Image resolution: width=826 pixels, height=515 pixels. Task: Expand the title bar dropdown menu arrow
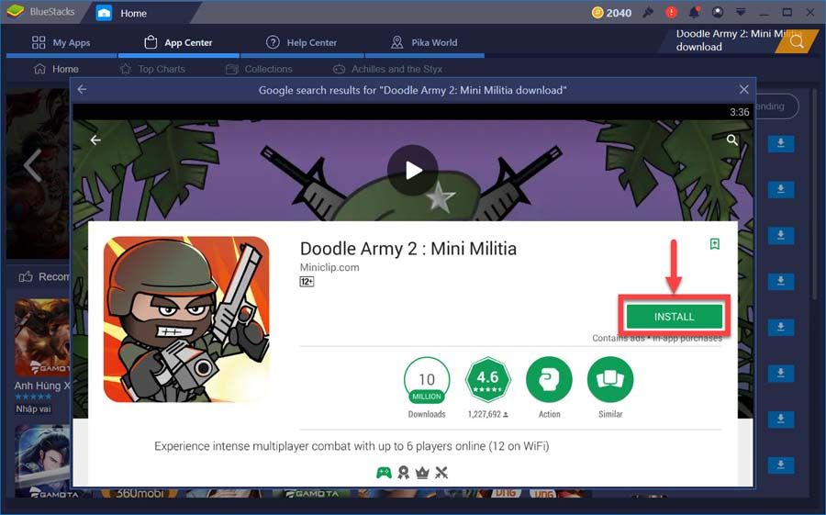[740, 13]
